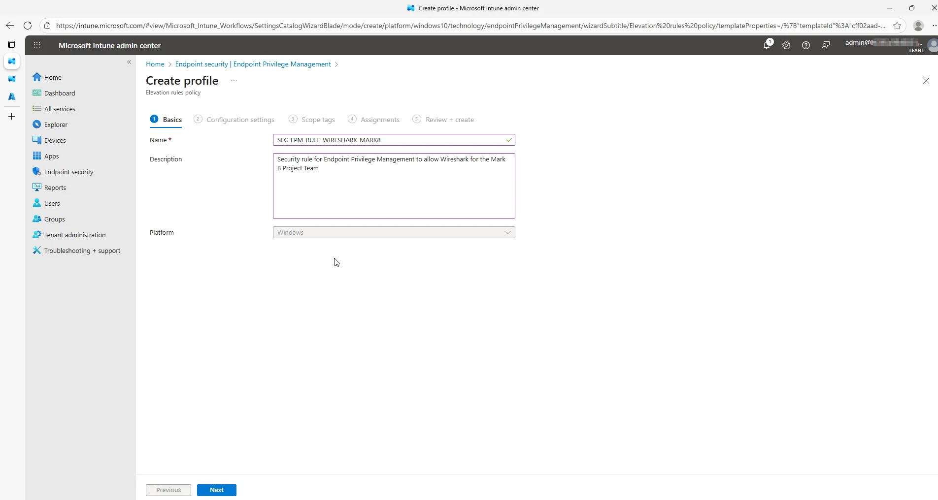
Task: Click Endpoint Privilege Management breadcrumb link
Action: (x=253, y=64)
